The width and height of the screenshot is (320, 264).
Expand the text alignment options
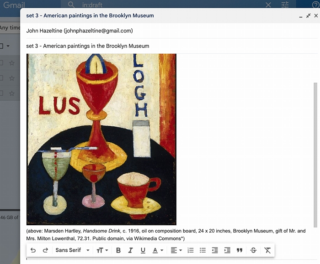coord(176,250)
